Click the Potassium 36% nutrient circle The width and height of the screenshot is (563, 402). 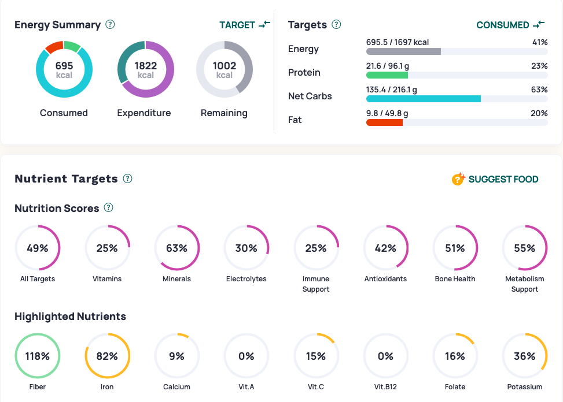click(x=524, y=356)
